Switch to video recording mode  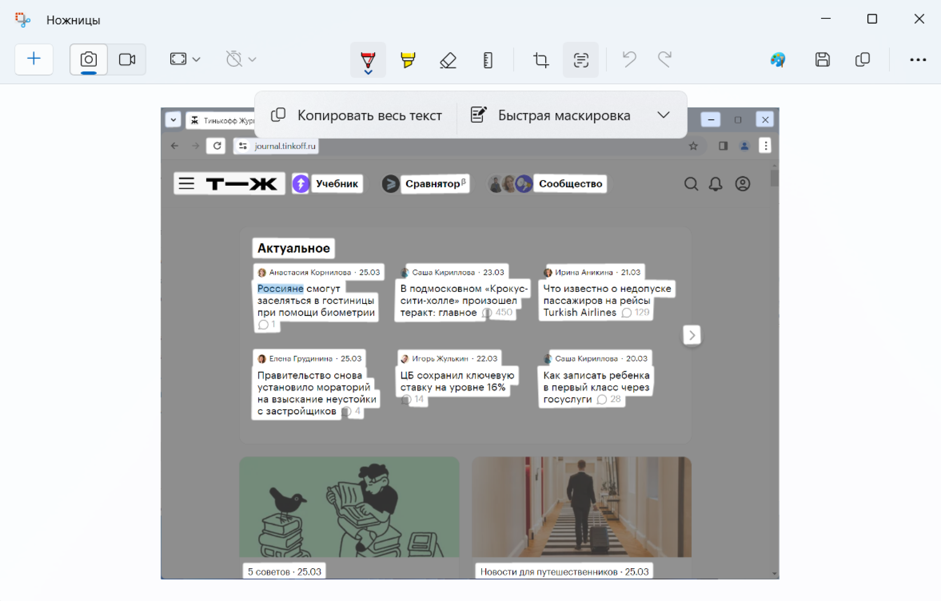127,59
